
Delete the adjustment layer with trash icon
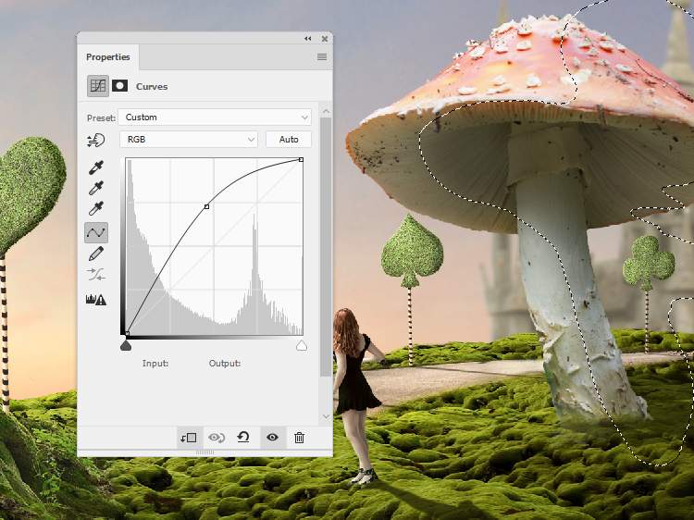click(x=299, y=438)
